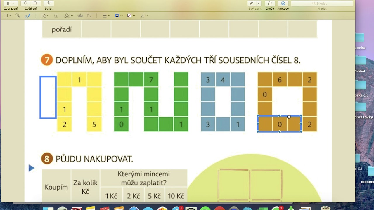Expand the fill color dropdown arrow
The image size is (374, 210).
[x=134, y=16]
